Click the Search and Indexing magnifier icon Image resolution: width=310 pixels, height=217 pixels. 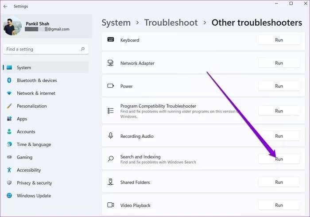[111, 159]
